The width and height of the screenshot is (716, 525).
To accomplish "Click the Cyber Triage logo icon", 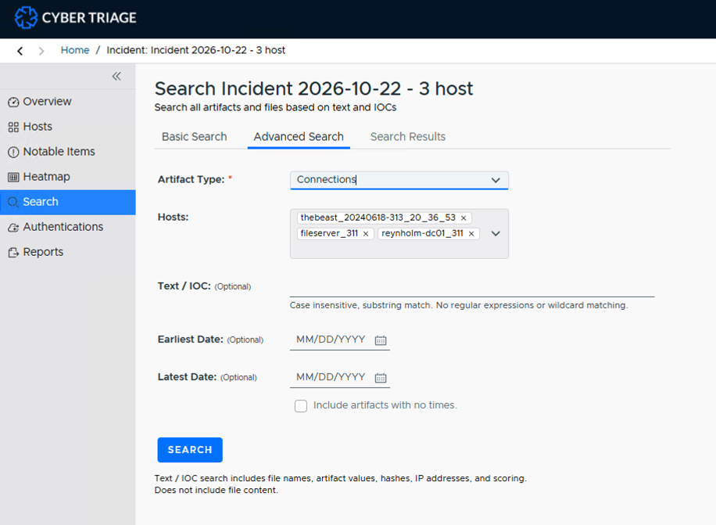I will click(x=26, y=18).
